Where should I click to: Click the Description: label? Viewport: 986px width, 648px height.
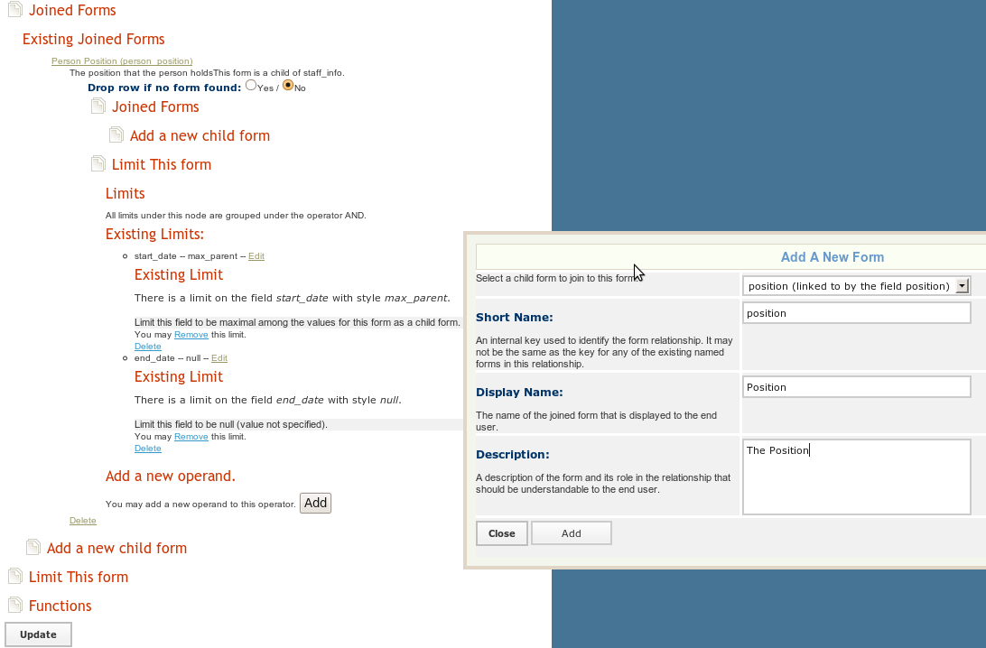click(513, 455)
